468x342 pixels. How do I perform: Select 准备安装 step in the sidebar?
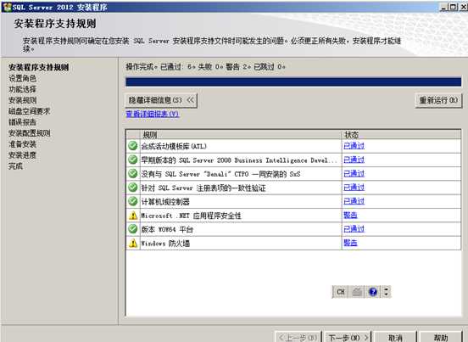pos(22,144)
